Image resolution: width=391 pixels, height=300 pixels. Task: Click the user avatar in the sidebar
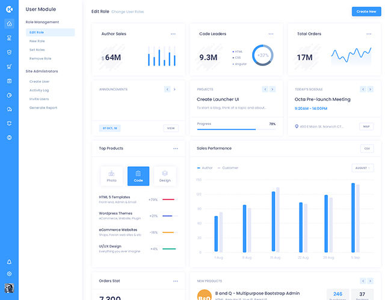click(9, 288)
